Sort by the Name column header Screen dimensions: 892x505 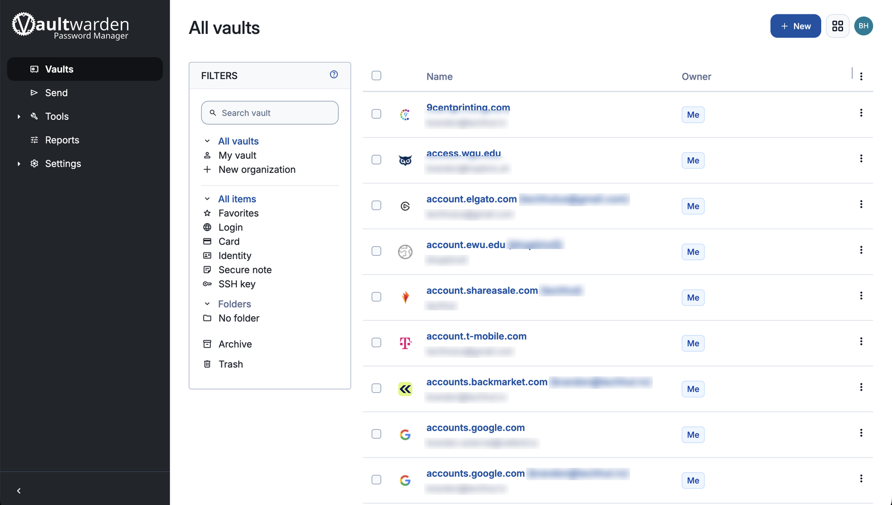click(x=439, y=77)
